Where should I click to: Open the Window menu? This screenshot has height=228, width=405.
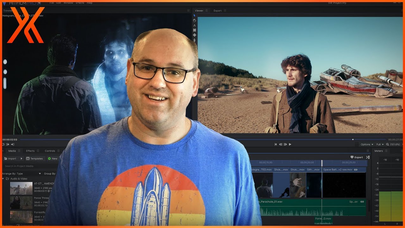[68, 3]
